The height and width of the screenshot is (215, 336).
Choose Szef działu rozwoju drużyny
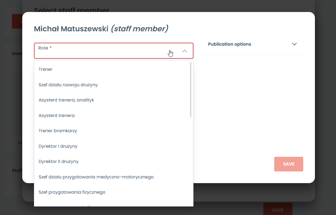coord(68,85)
